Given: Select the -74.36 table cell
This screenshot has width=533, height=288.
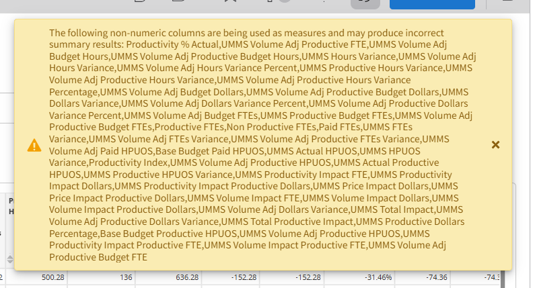Looking at the screenshot, I should [x=423, y=277].
